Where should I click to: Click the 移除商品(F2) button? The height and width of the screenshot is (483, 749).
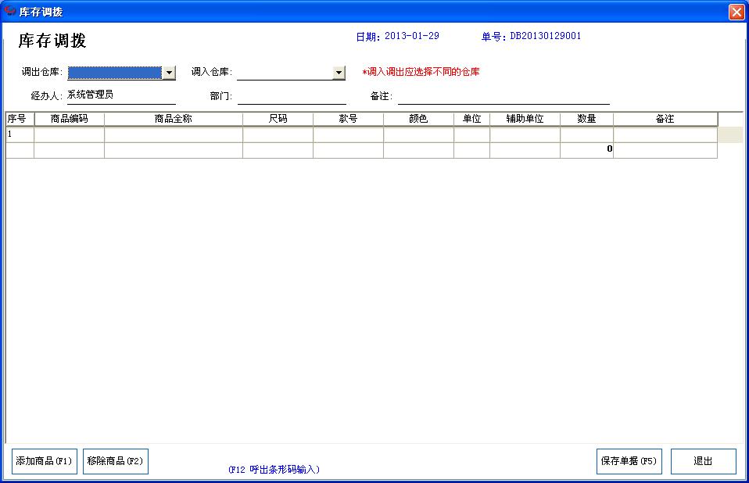coord(114,461)
